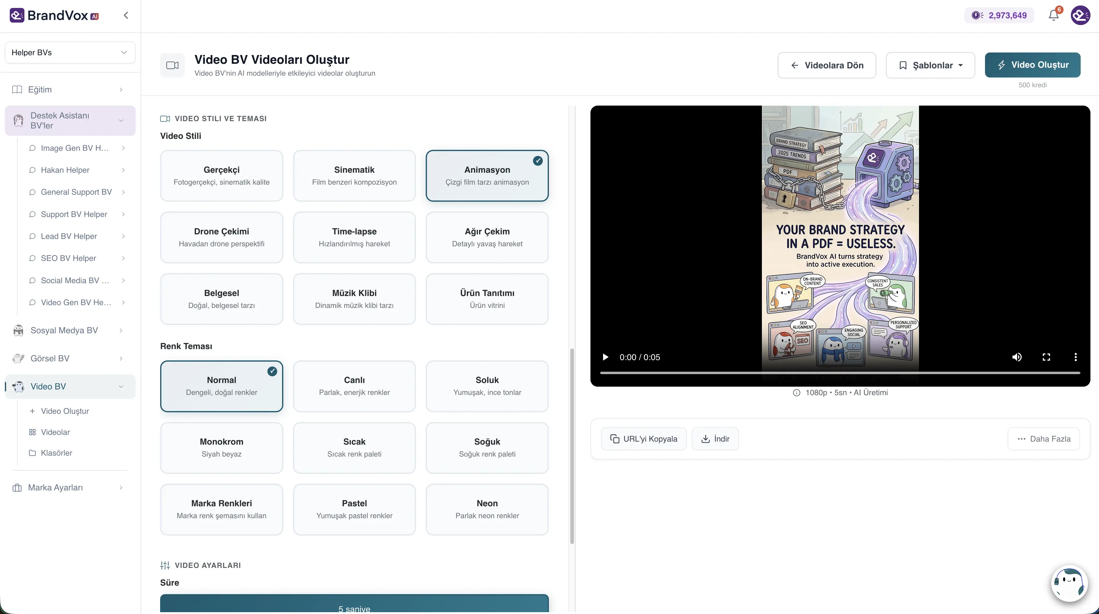
Task: Pick the Neon color theme
Action: tap(487, 510)
